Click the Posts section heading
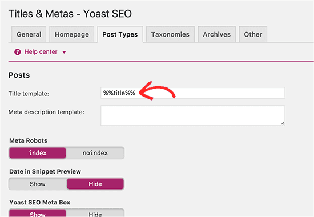314x217 pixels. tap(19, 75)
